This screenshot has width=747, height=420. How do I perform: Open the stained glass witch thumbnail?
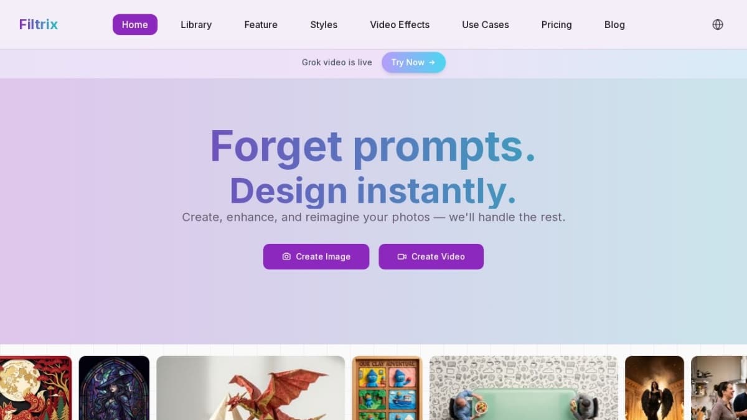point(114,388)
